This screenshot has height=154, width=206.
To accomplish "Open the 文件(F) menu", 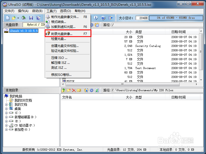I will [9, 11].
